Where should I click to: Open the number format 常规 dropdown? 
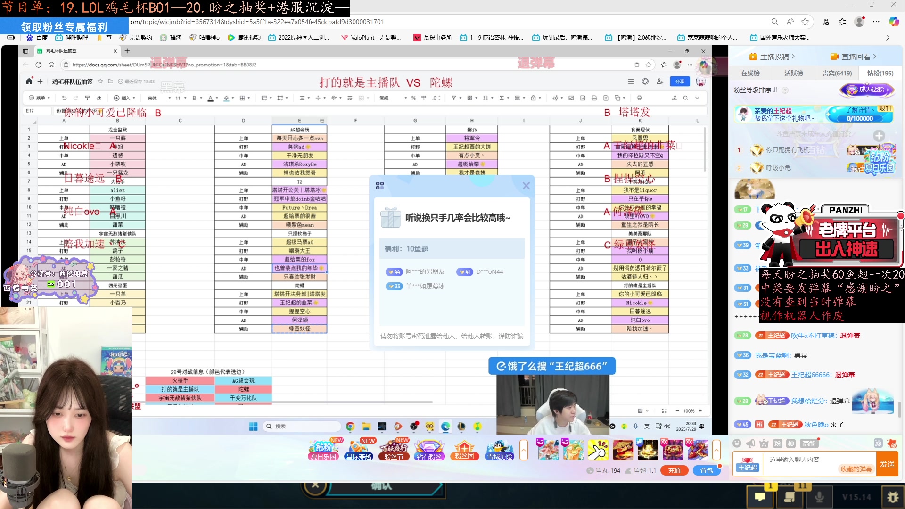[394, 98]
